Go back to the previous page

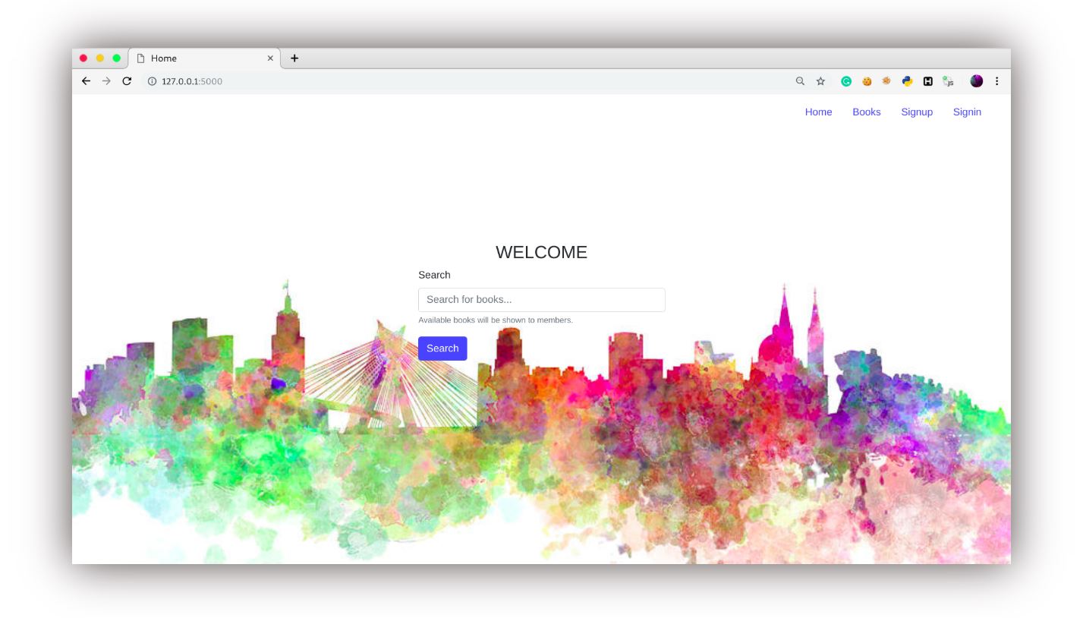click(86, 81)
